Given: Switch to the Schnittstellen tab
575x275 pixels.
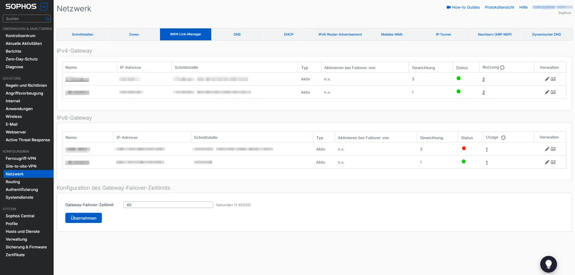Looking at the screenshot, I should point(82,34).
